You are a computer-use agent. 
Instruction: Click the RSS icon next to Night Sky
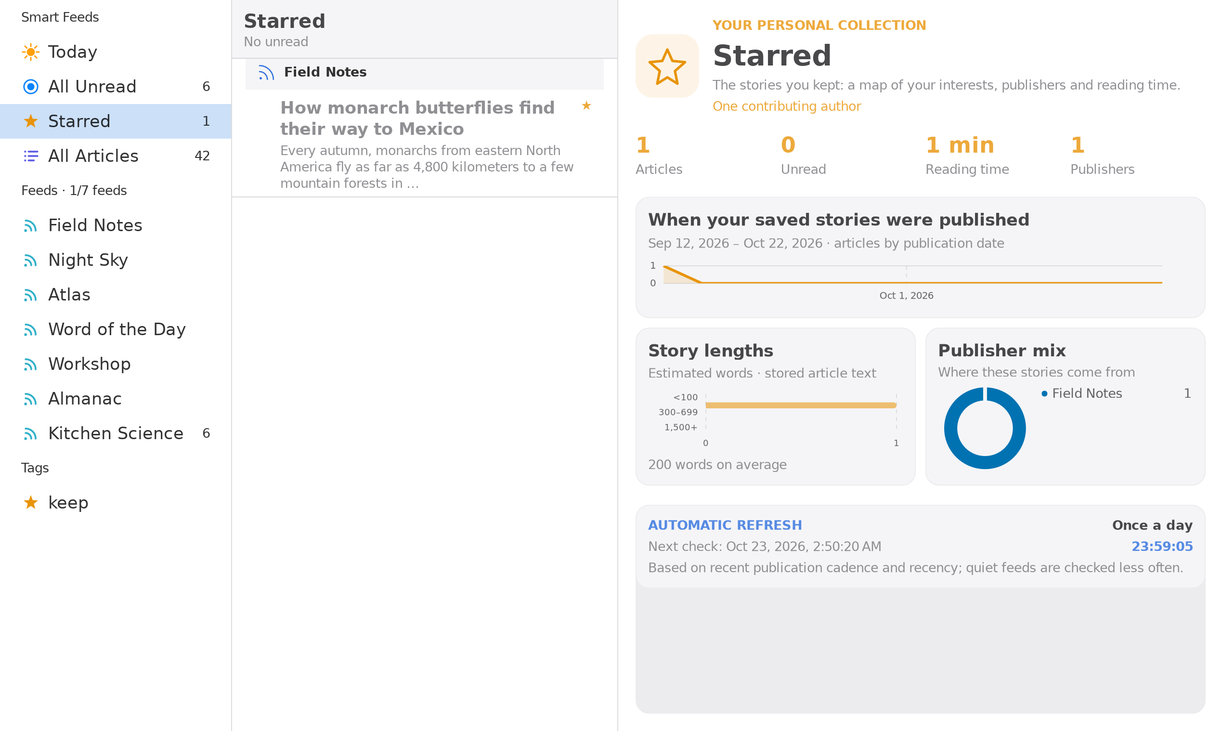pyautogui.click(x=30, y=260)
